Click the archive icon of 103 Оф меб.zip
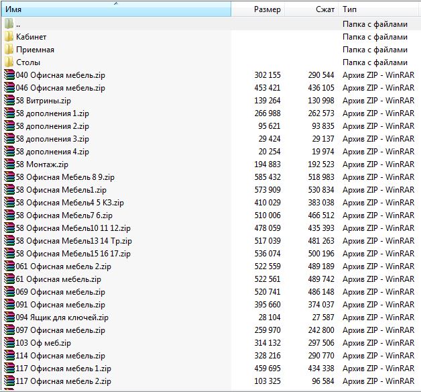Image resolution: width=421 pixels, height=392 pixels. coord(9,343)
